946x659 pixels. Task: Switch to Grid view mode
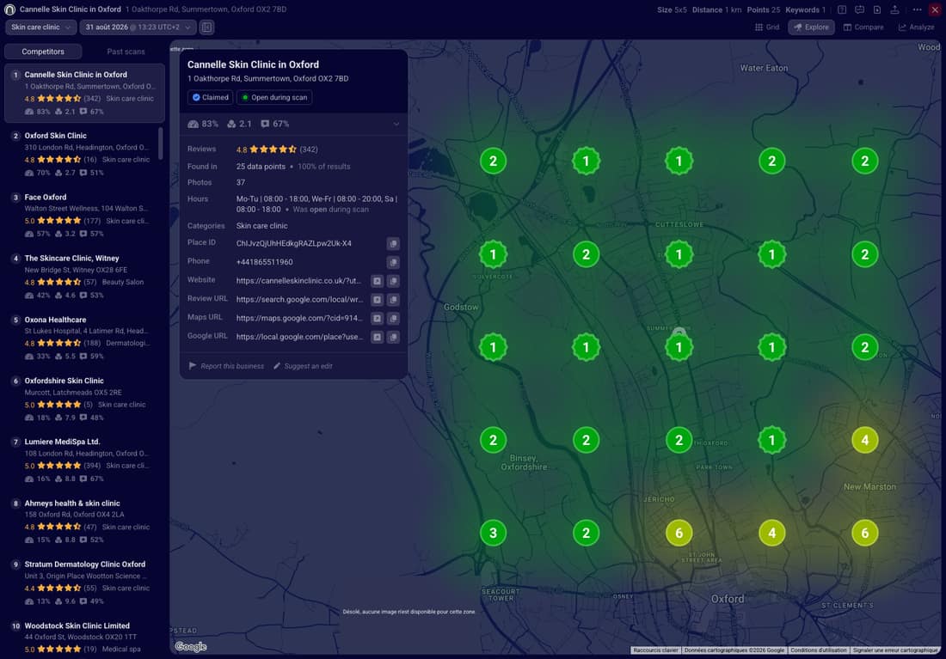pos(767,27)
